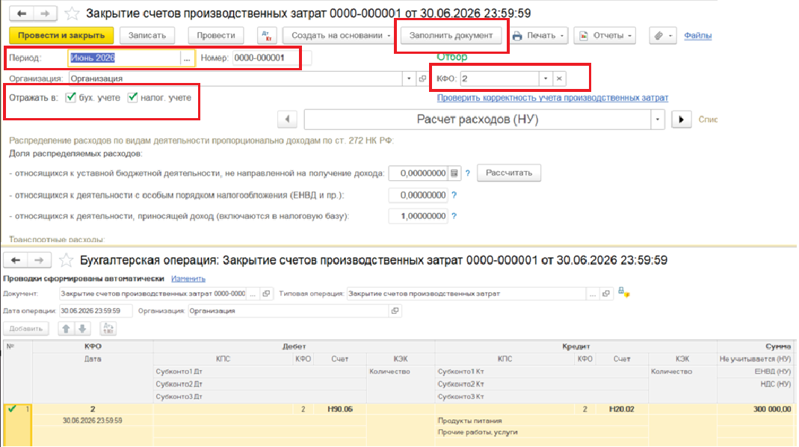Screen dimensions: 799x447
Task: Click the Сумма column header
Action: click(756, 347)
